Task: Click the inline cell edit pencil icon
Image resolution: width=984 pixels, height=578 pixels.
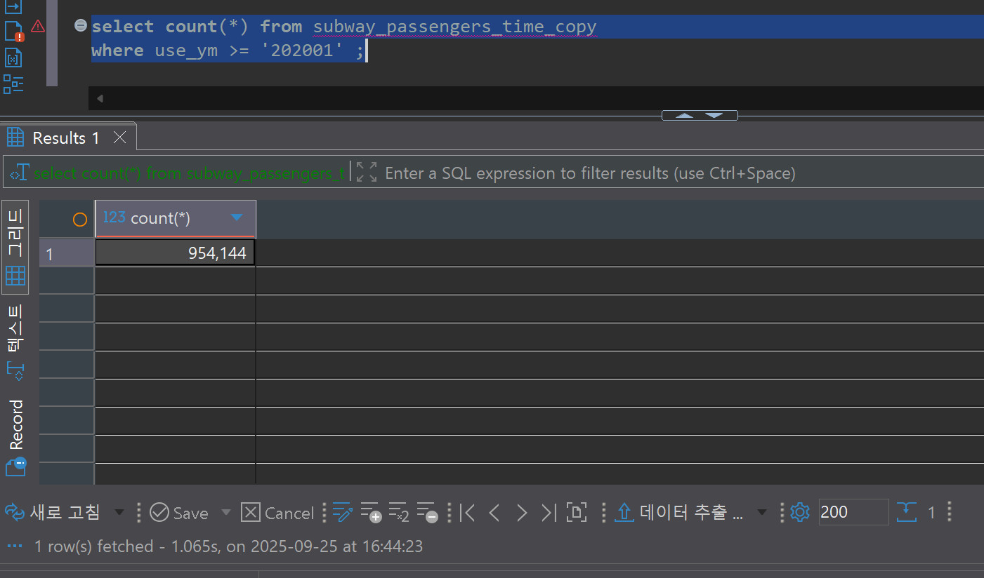Action: point(342,513)
